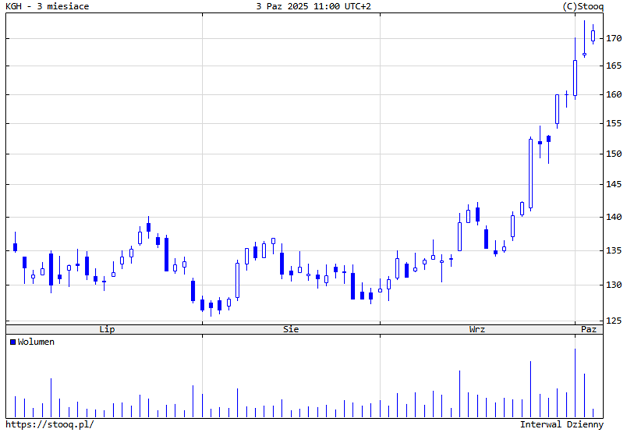The width and height of the screenshot is (634, 436).
Task: Click the 125 price axis label
Action: pyautogui.click(x=614, y=320)
